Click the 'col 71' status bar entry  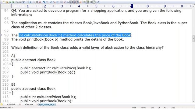tap(144, 108)
